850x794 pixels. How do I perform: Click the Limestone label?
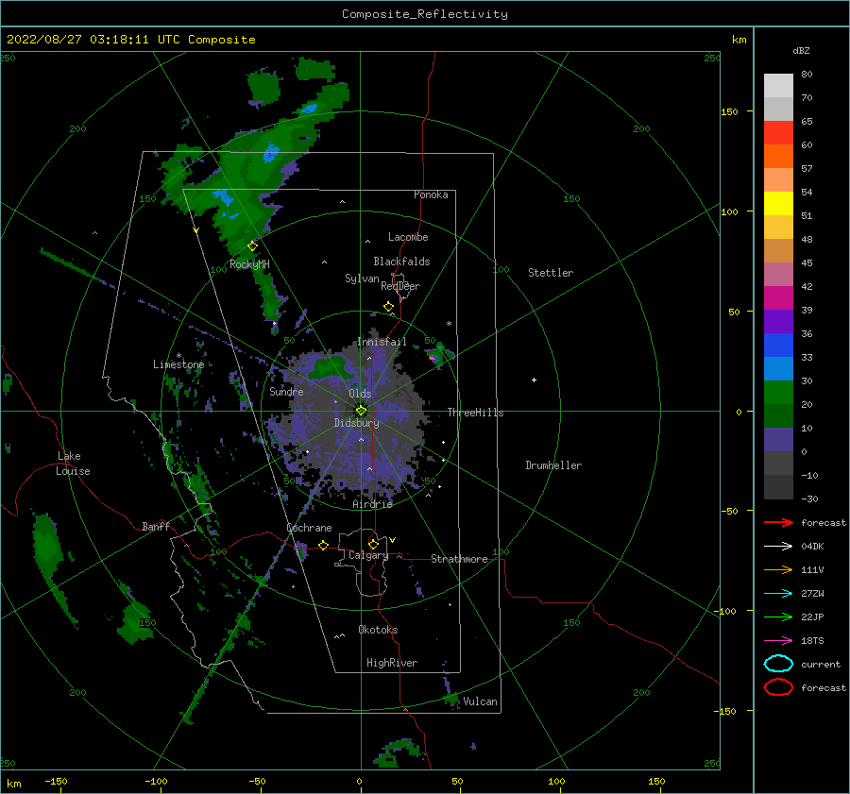178,364
